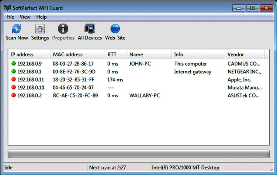Click MAC address 18-20-32-B5-31-FF
The width and height of the screenshot is (277, 175).
pyautogui.click(x=73, y=80)
